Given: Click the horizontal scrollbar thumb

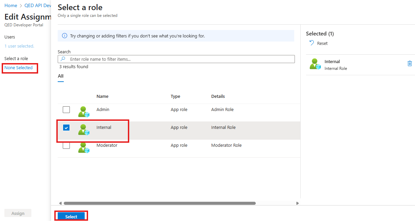Looking at the screenshot, I should (160, 203).
